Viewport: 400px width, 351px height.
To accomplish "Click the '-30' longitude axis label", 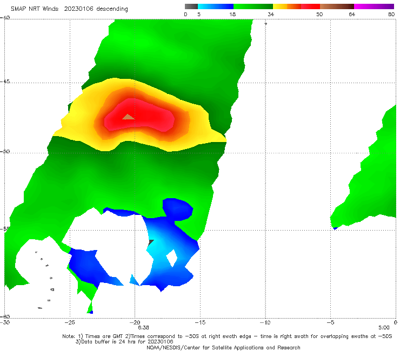I will (5, 322).
